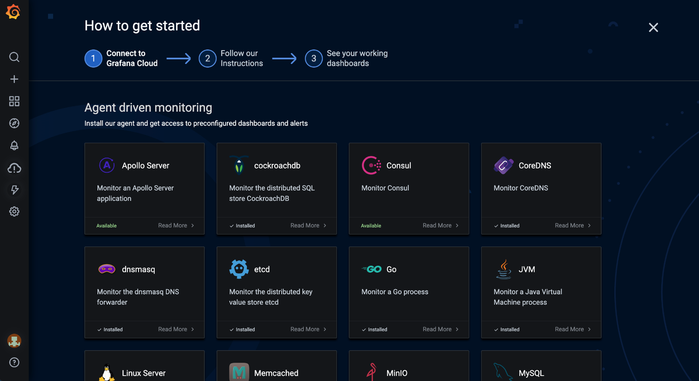Close the How to get started panel
Image resolution: width=699 pixels, height=381 pixels.
pyautogui.click(x=653, y=27)
